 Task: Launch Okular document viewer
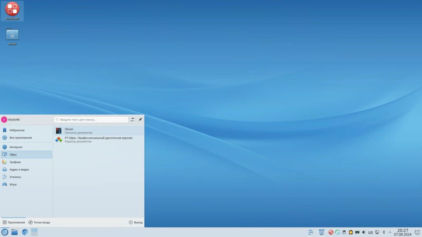[98, 130]
